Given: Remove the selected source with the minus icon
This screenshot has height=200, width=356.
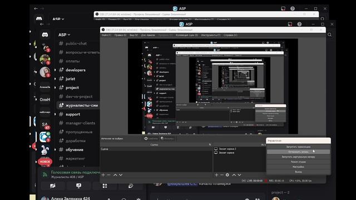Looking at the screenshot, I should tap(221, 175).
